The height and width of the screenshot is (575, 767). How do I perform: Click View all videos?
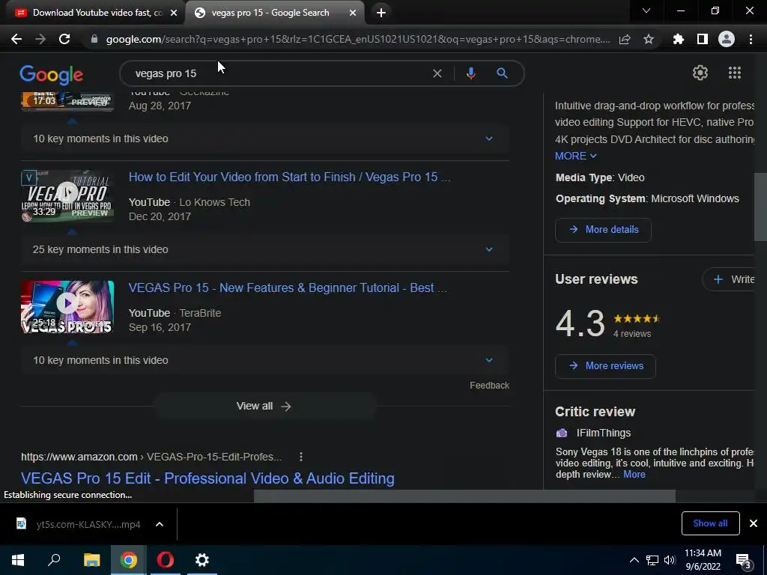[x=264, y=407]
